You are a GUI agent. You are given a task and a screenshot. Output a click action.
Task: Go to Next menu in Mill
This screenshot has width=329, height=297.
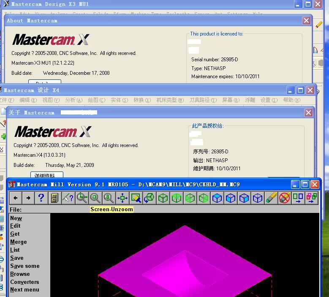[x=24, y=290]
